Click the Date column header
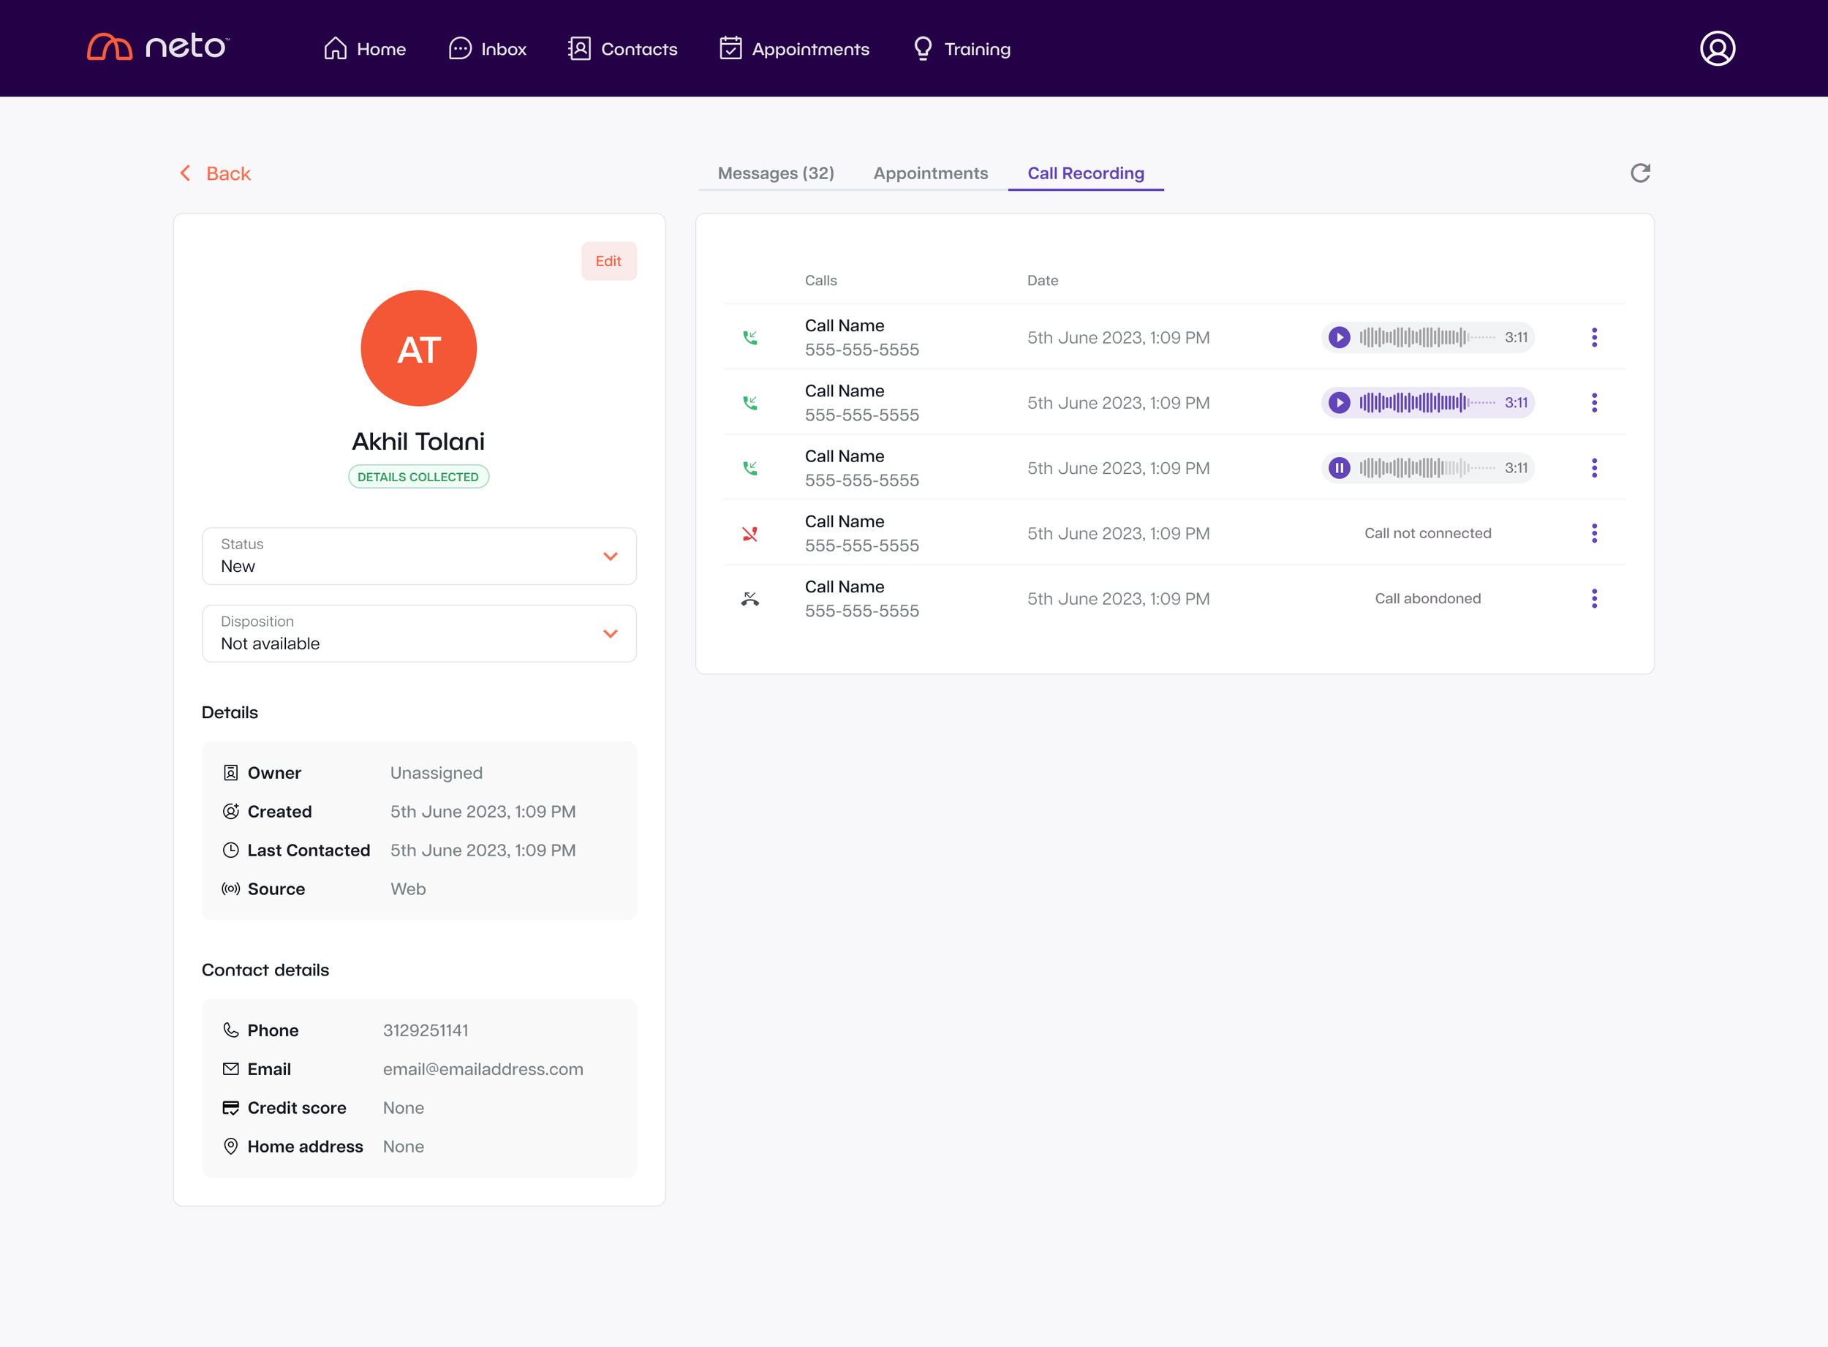The image size is (1828, 1347). (x=1042, y=281)
